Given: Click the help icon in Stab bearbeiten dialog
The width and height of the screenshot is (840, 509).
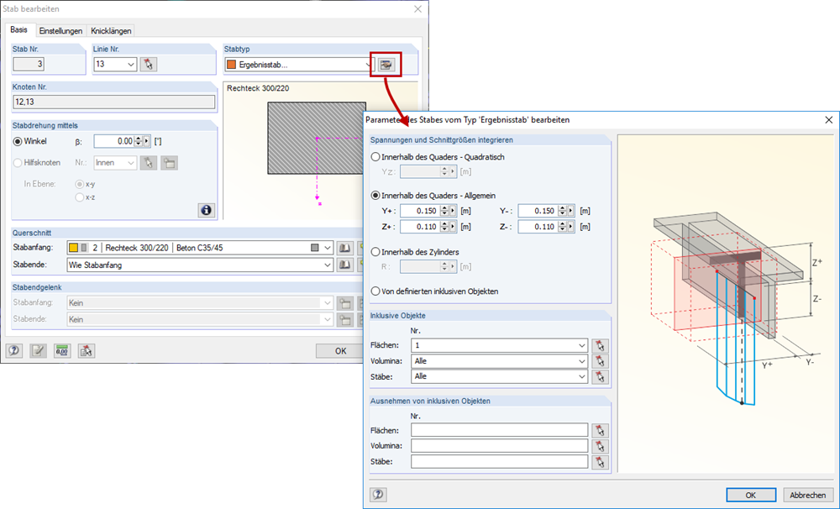Looking at the screenshot, I should pyautogui.click(x=14, y=350).
